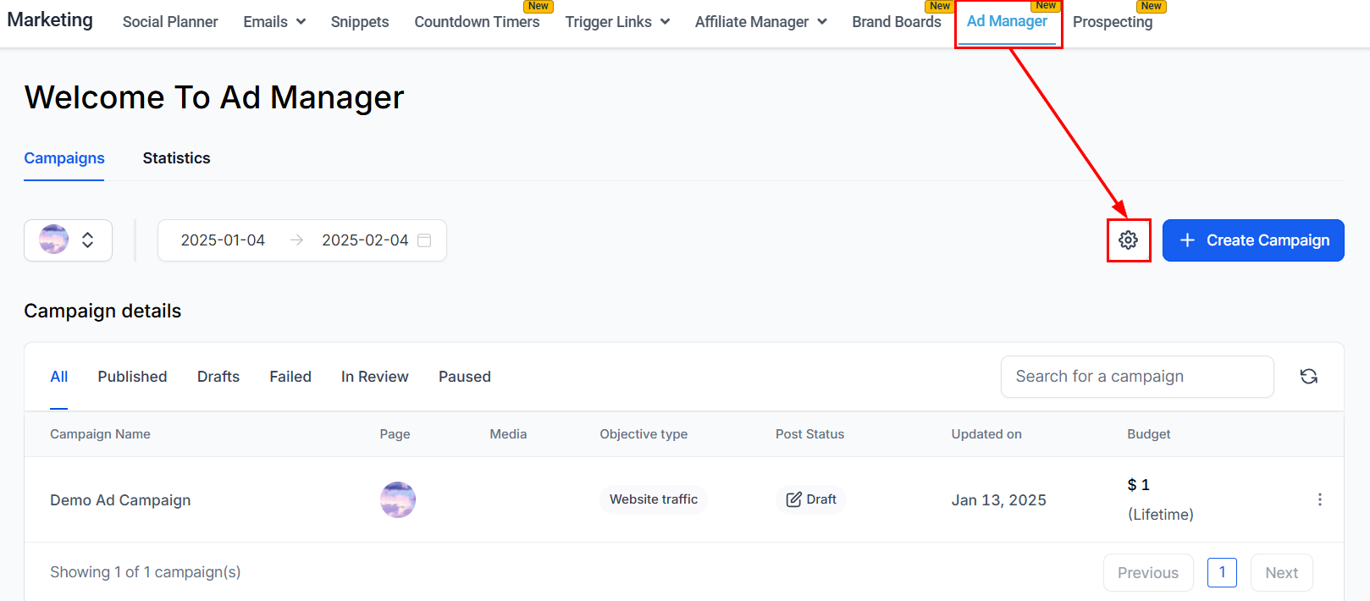Open Countdown Timers section
The height and width of the screenshot is (601, 1370).
(477, 22)
